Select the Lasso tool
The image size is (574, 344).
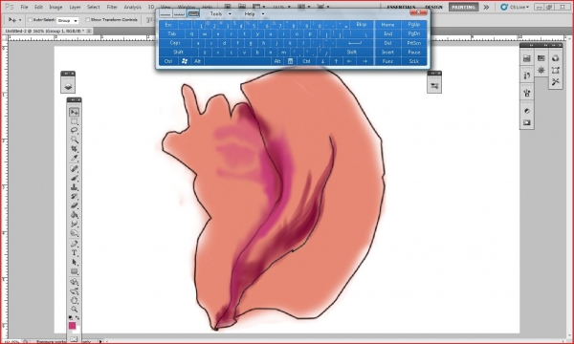click(x=75, y=131)
